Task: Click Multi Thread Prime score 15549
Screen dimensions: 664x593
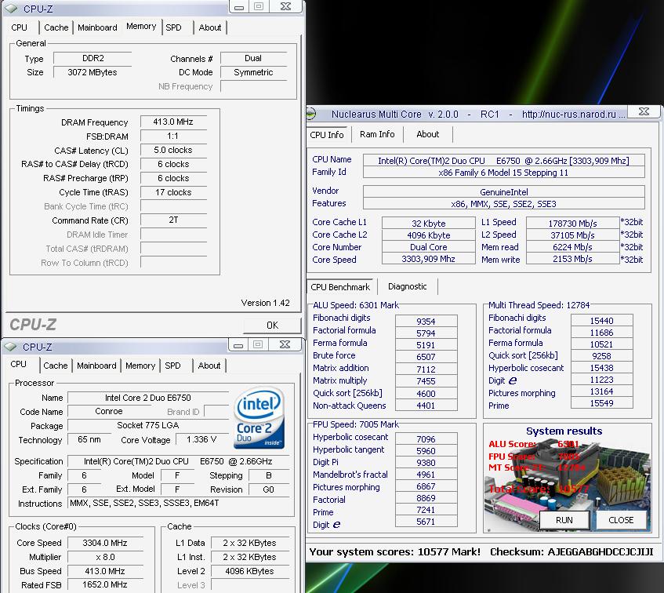Action: tap(602, 403)
